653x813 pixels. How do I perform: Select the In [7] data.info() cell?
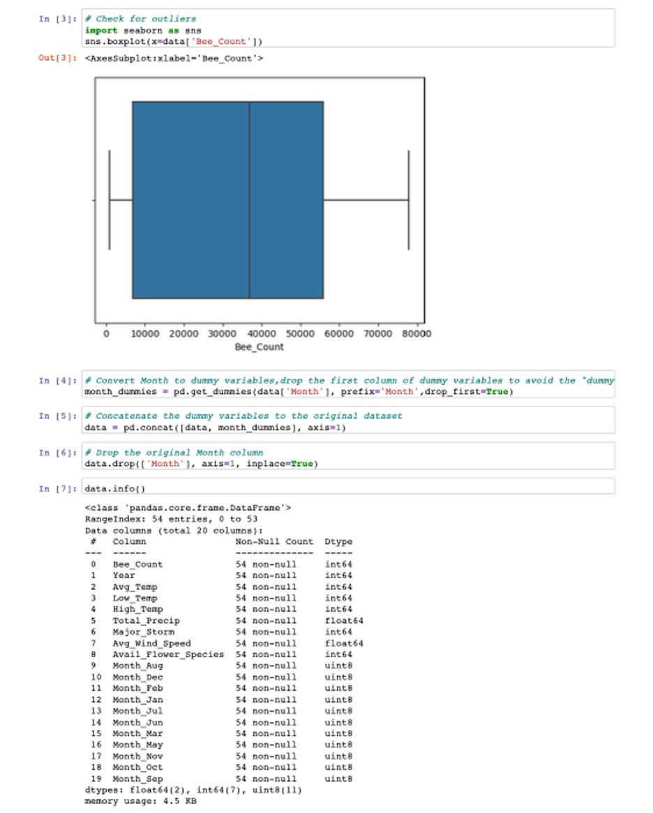(349, 487)
